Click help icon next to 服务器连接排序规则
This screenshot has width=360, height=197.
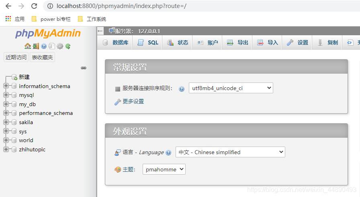pyautogui.click(x=182, y=89)
